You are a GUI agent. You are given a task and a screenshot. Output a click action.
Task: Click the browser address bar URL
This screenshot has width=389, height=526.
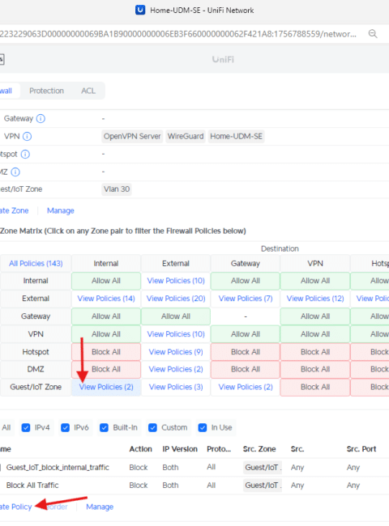[x=178, y=34]
